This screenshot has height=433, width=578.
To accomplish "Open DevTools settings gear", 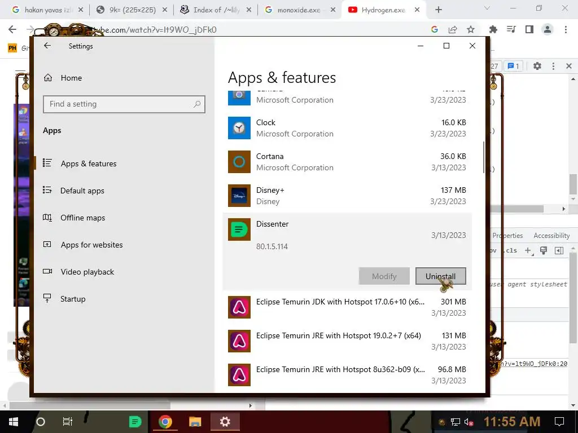I will point(537,66).
